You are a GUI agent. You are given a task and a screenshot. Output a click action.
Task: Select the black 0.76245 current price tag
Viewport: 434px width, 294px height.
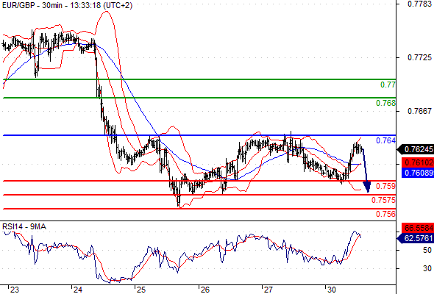tap(416, 150)
